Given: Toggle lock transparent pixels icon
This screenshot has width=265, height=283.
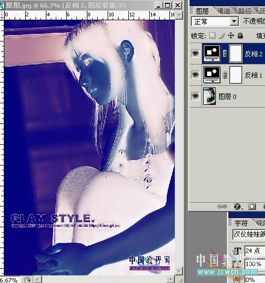Looking at the screenshot, I should [x=212, y=36].
